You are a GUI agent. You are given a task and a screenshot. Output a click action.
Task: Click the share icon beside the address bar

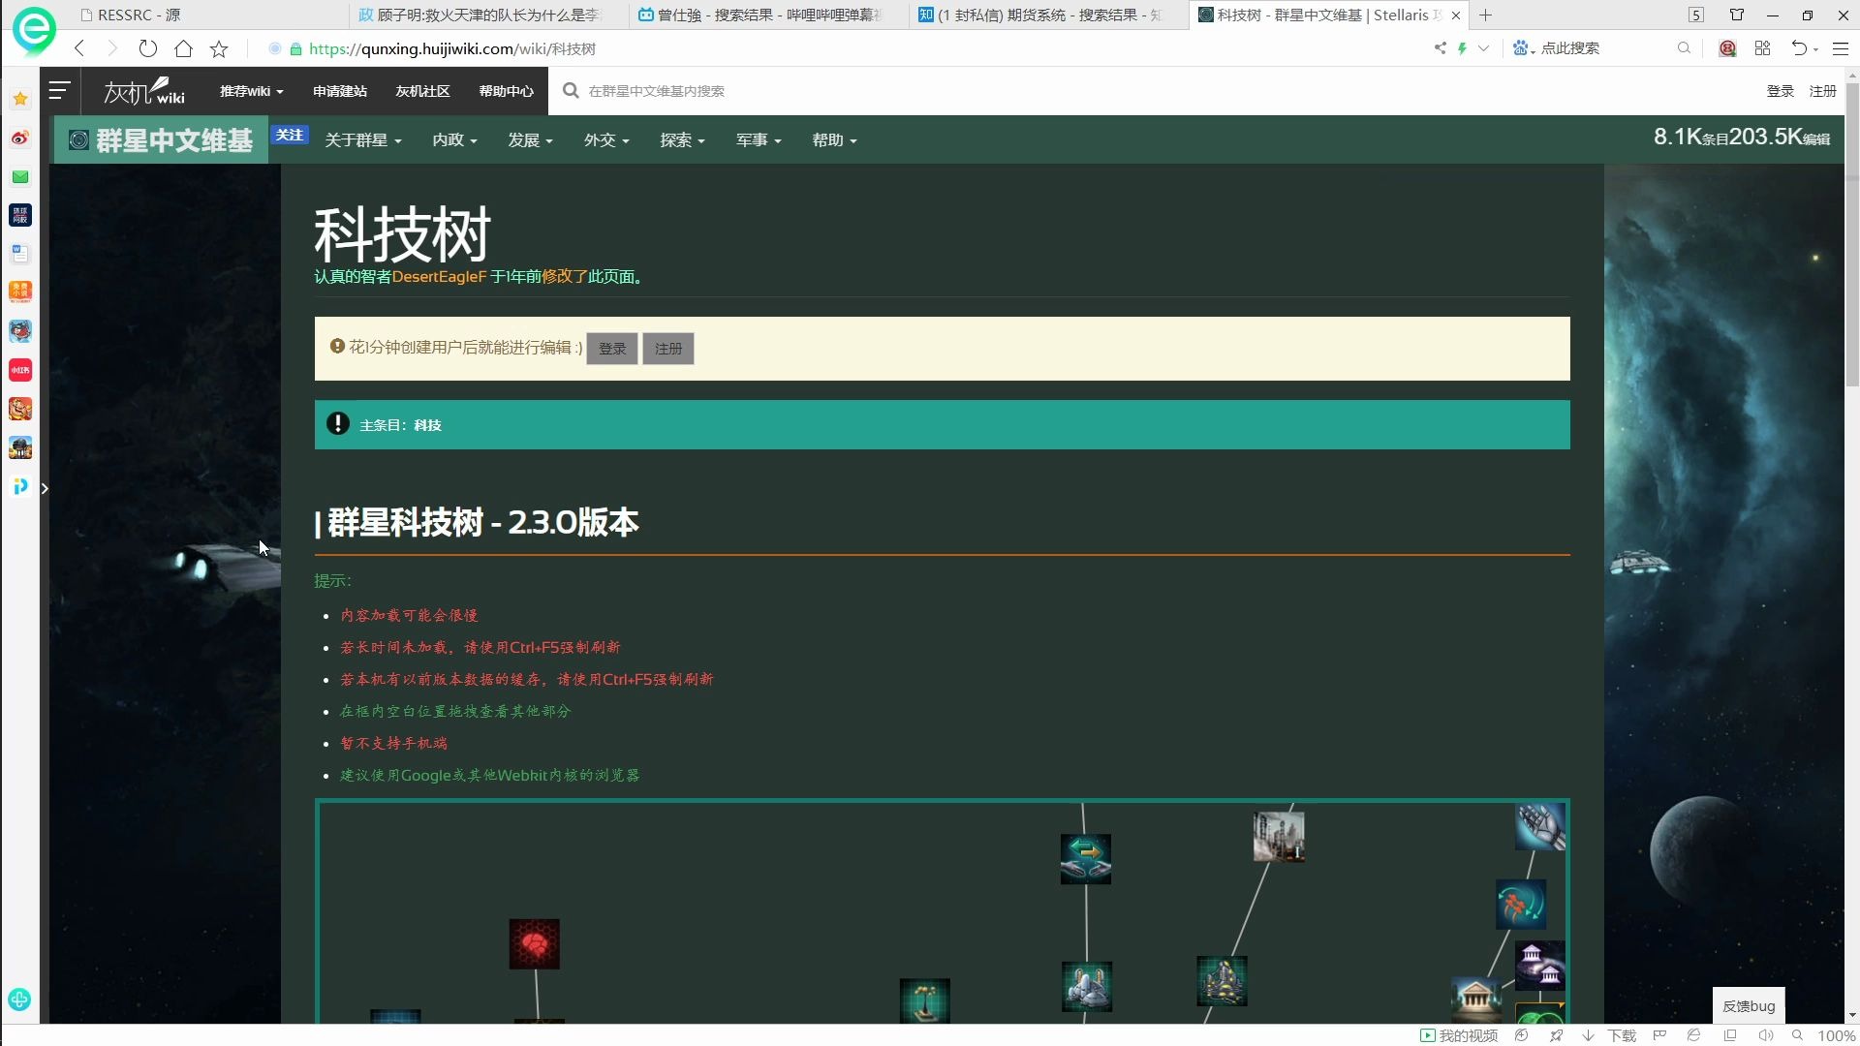coord(1441,47)
